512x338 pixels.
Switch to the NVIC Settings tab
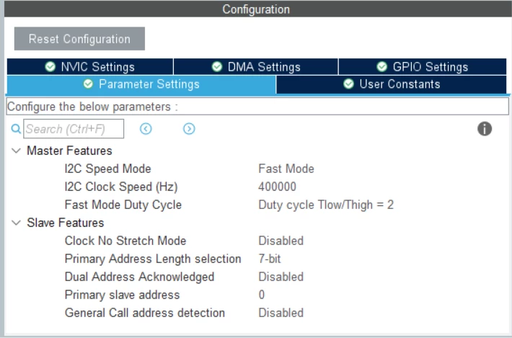click(90, 67)
